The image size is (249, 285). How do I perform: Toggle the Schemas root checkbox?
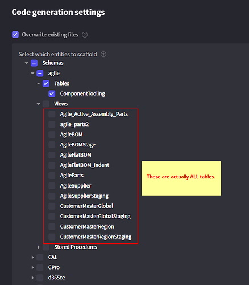[34, 63]
